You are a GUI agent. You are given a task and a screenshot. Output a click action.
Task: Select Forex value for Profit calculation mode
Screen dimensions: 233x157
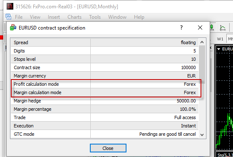190,84
